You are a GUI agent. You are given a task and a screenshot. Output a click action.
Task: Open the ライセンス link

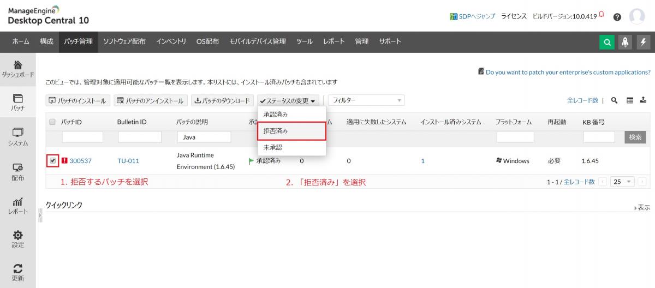click(x=514, y=16)
